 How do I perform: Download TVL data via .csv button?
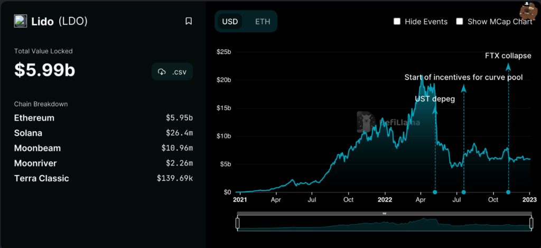click(x=172, y=72)
